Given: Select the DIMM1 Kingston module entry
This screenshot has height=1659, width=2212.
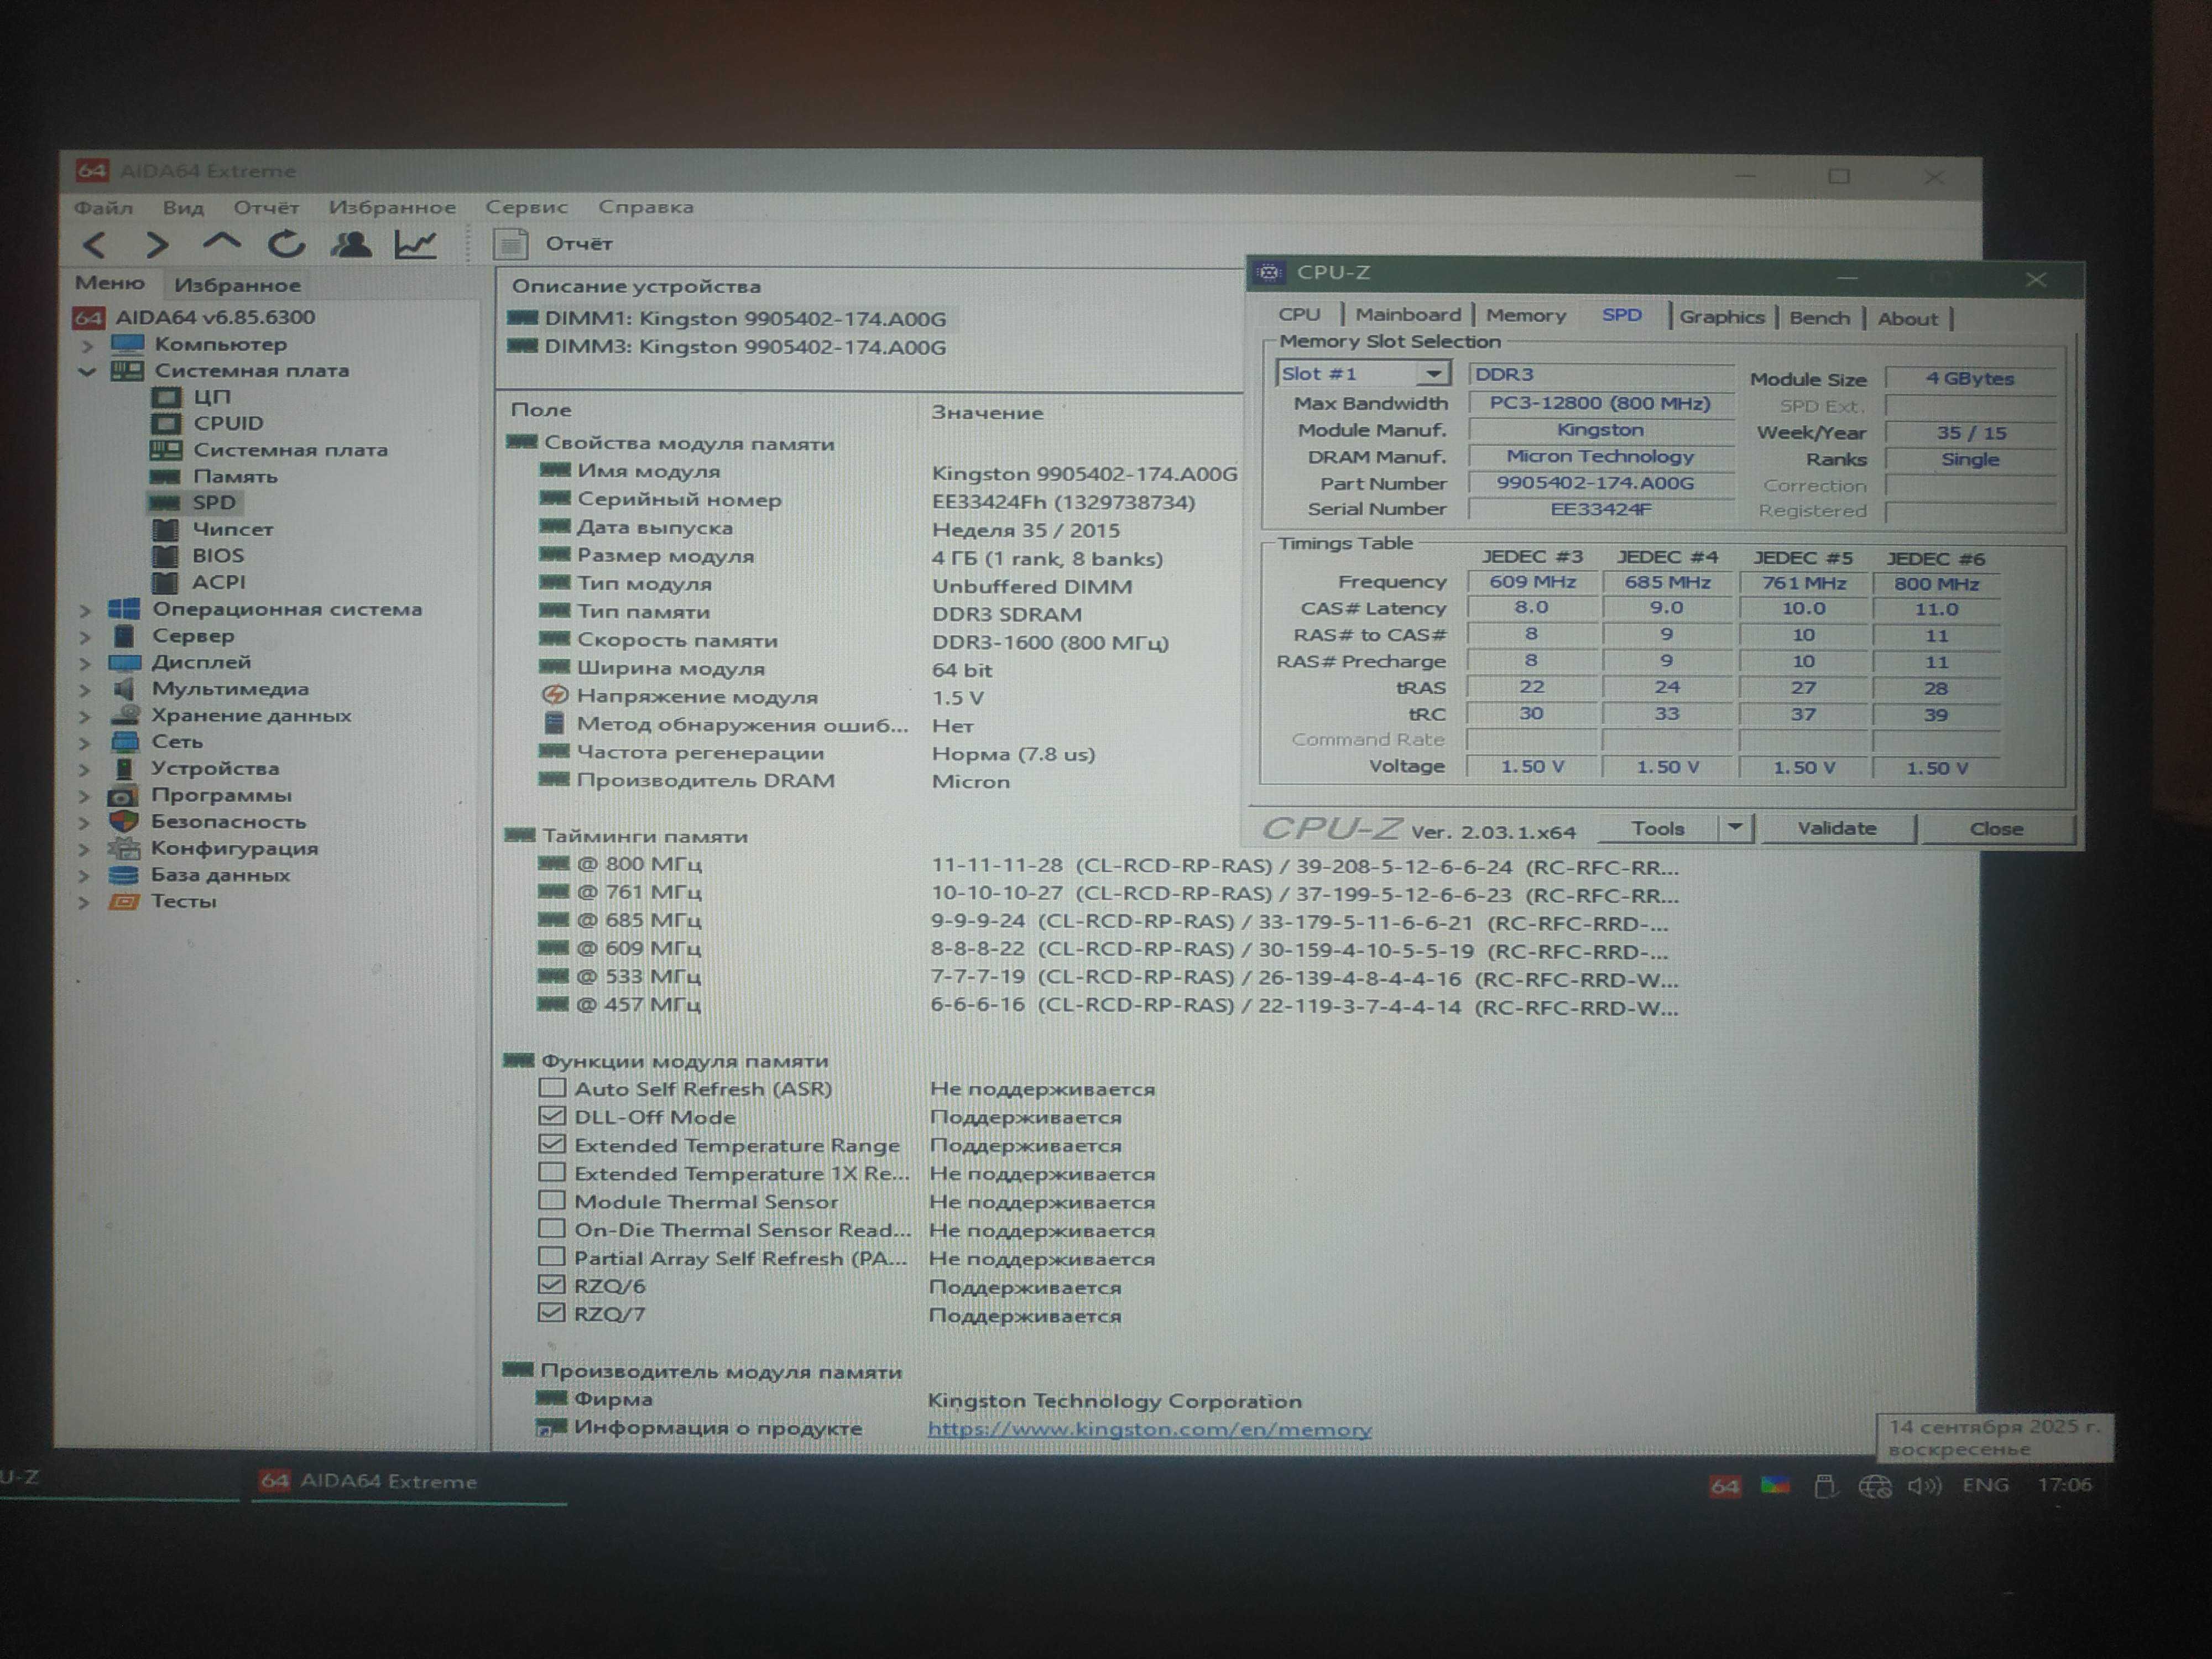Looking at the screenshot, I should (x=745, y=319).
